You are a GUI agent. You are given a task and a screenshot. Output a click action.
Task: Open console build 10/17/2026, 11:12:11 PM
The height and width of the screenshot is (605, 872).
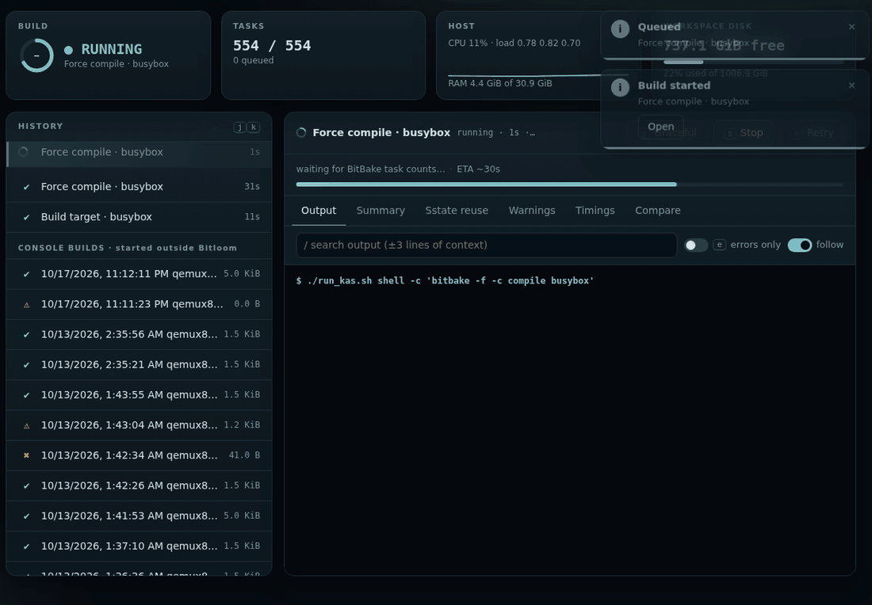[x=139, y=274]
